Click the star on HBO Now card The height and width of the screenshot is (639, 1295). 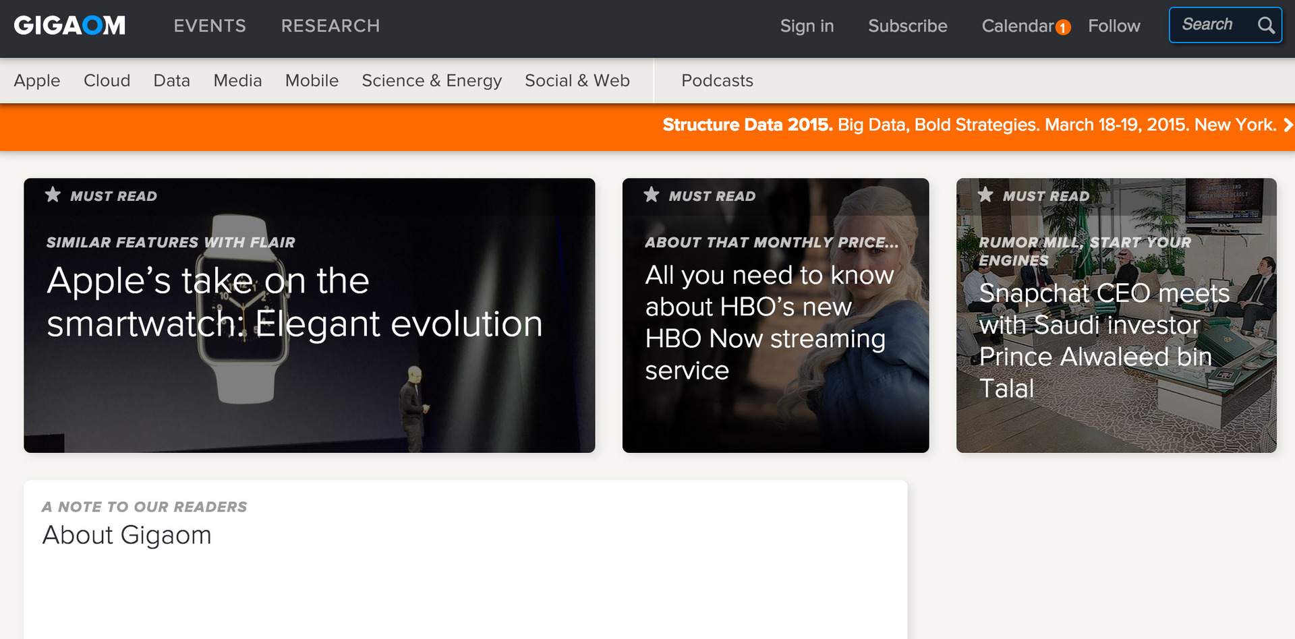[652, 195]
